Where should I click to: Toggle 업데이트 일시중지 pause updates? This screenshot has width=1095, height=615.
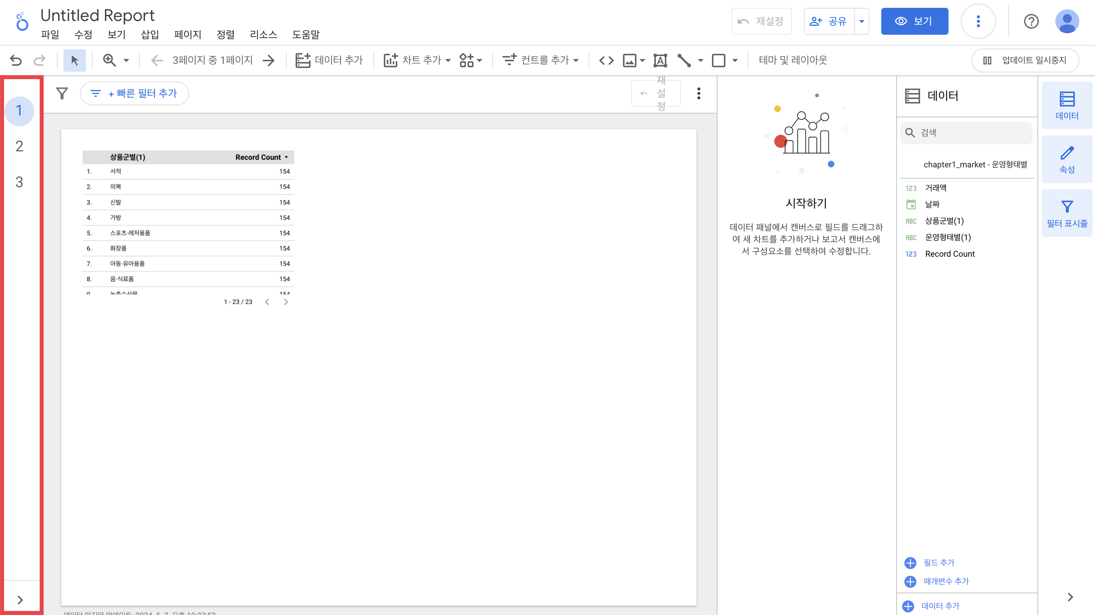pyautogui.click(x=1025, y=61)
